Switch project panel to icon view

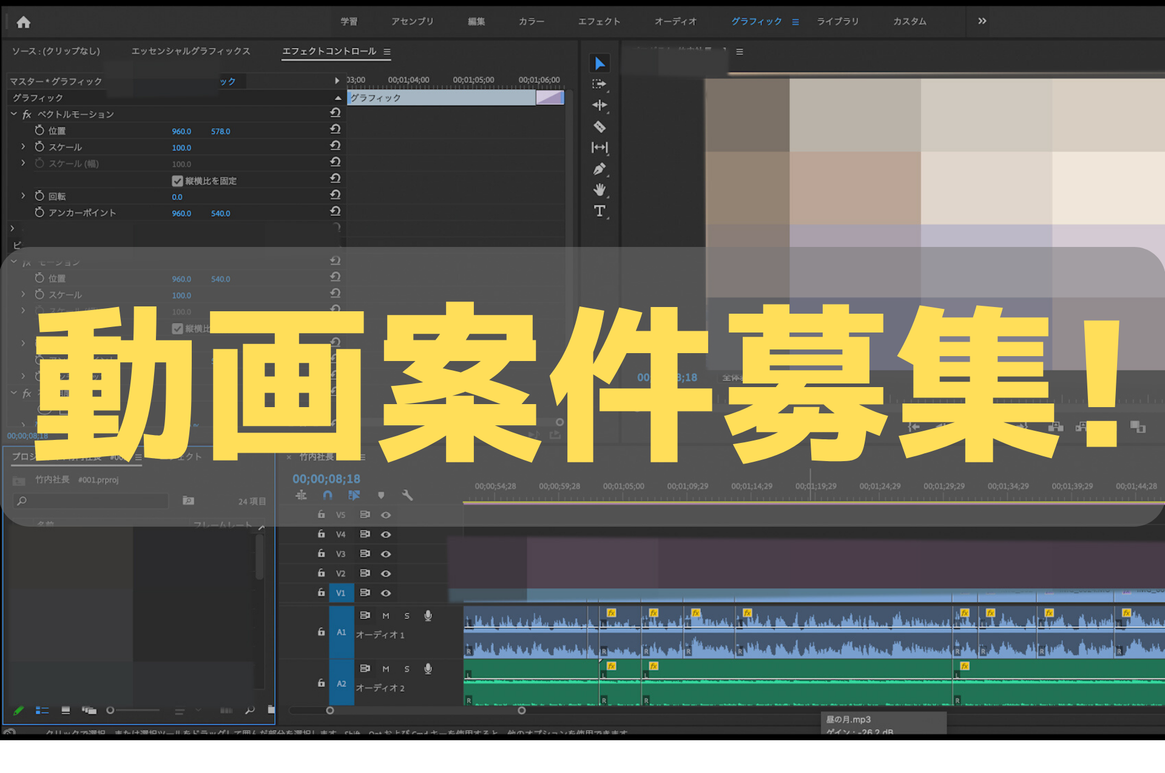66,711
